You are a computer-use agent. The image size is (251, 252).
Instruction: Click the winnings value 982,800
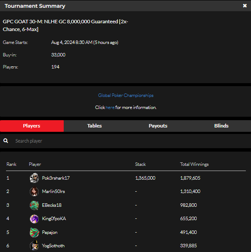click(189, 205)
